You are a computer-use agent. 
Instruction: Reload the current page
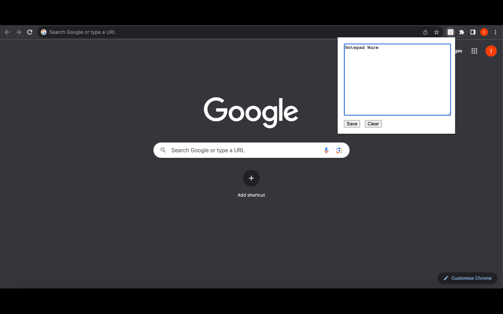click(29, 32)
